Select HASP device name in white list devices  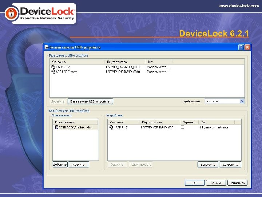click(120, 127)
